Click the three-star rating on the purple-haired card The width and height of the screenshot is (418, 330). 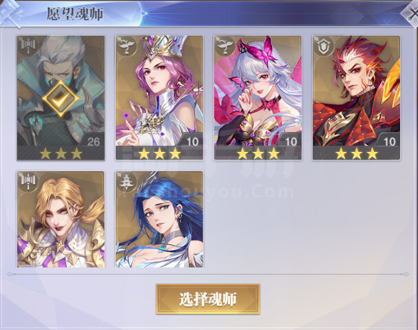[x=159, y=153]
